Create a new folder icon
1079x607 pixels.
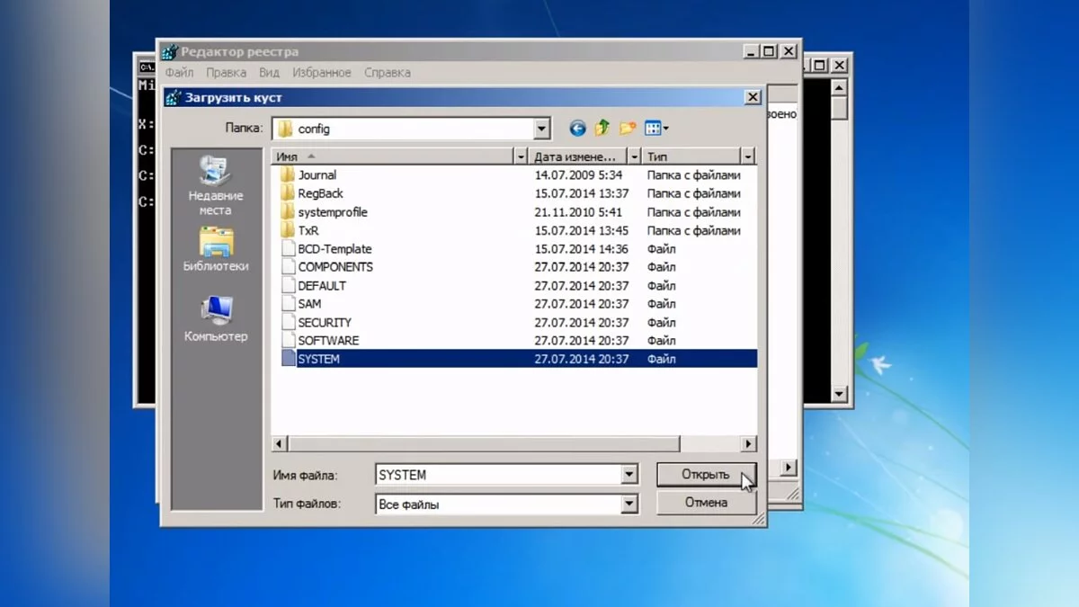pyautogui.click(x=628, y=129)
